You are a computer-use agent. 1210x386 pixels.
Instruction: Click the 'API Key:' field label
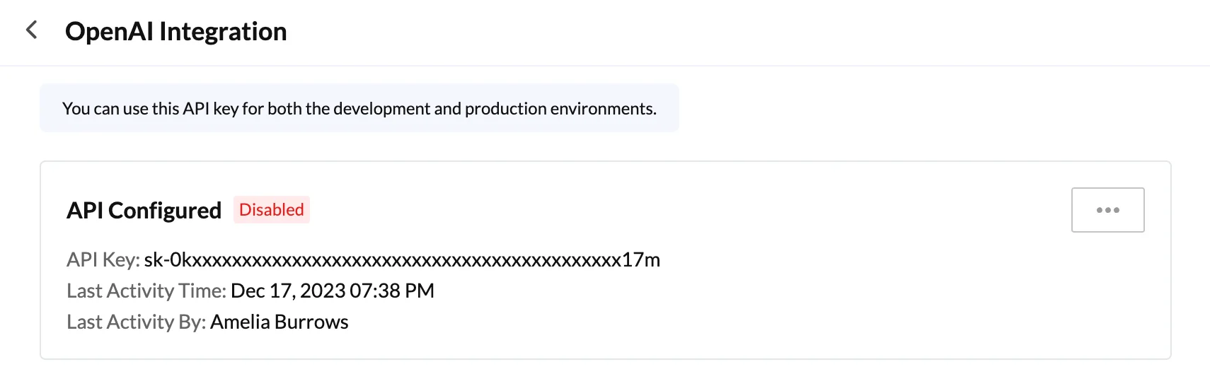pyautogui.click(x=103, y=260)
